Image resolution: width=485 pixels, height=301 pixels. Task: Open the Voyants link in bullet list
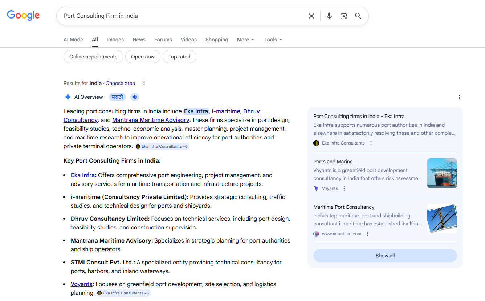82,284
